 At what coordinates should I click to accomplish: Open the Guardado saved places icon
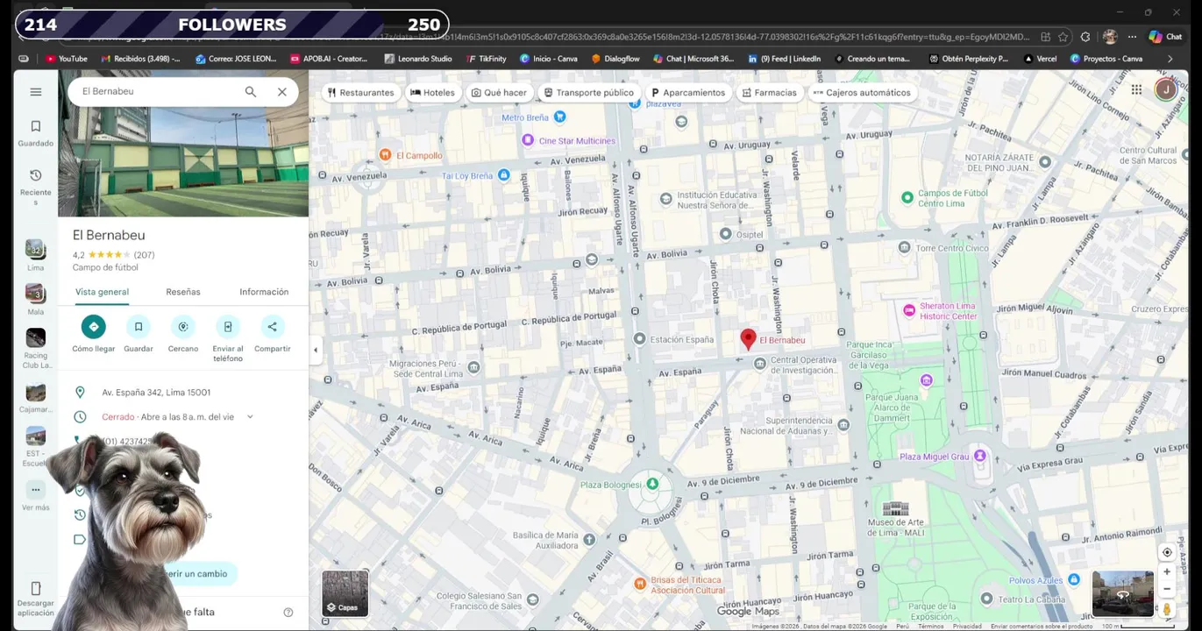(x=36, y=126)
